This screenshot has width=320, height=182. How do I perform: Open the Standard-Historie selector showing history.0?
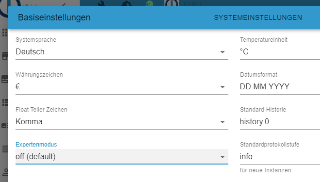click(x=280, y=122)
